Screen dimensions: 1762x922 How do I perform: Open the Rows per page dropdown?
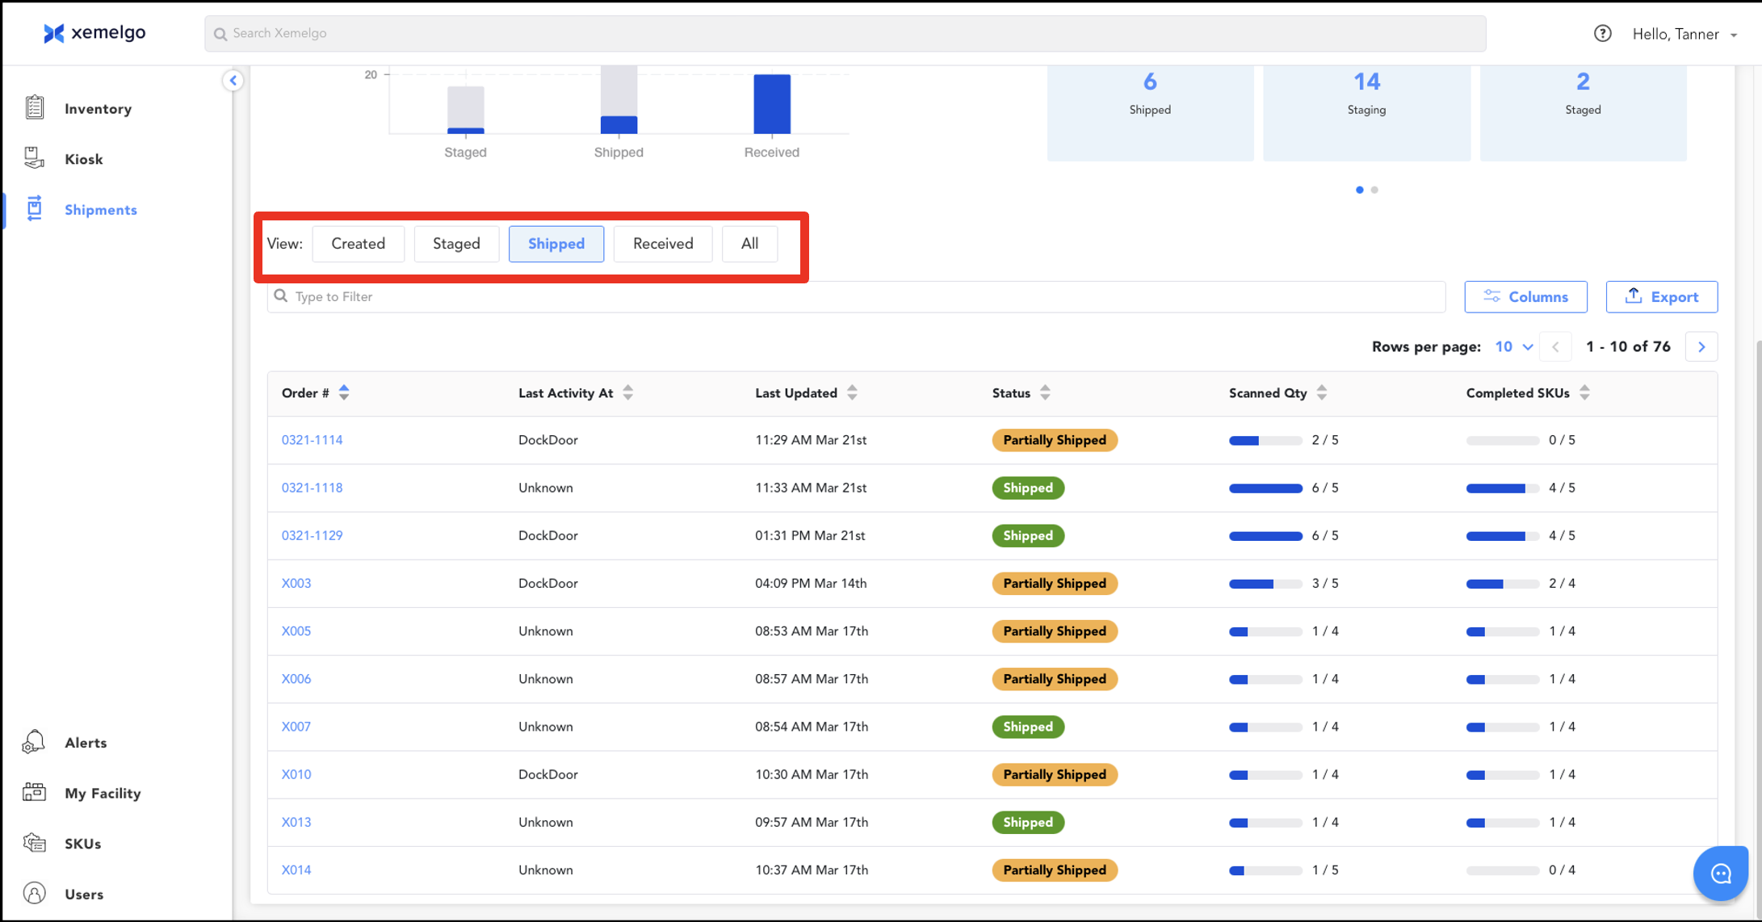pos(1513,347)
